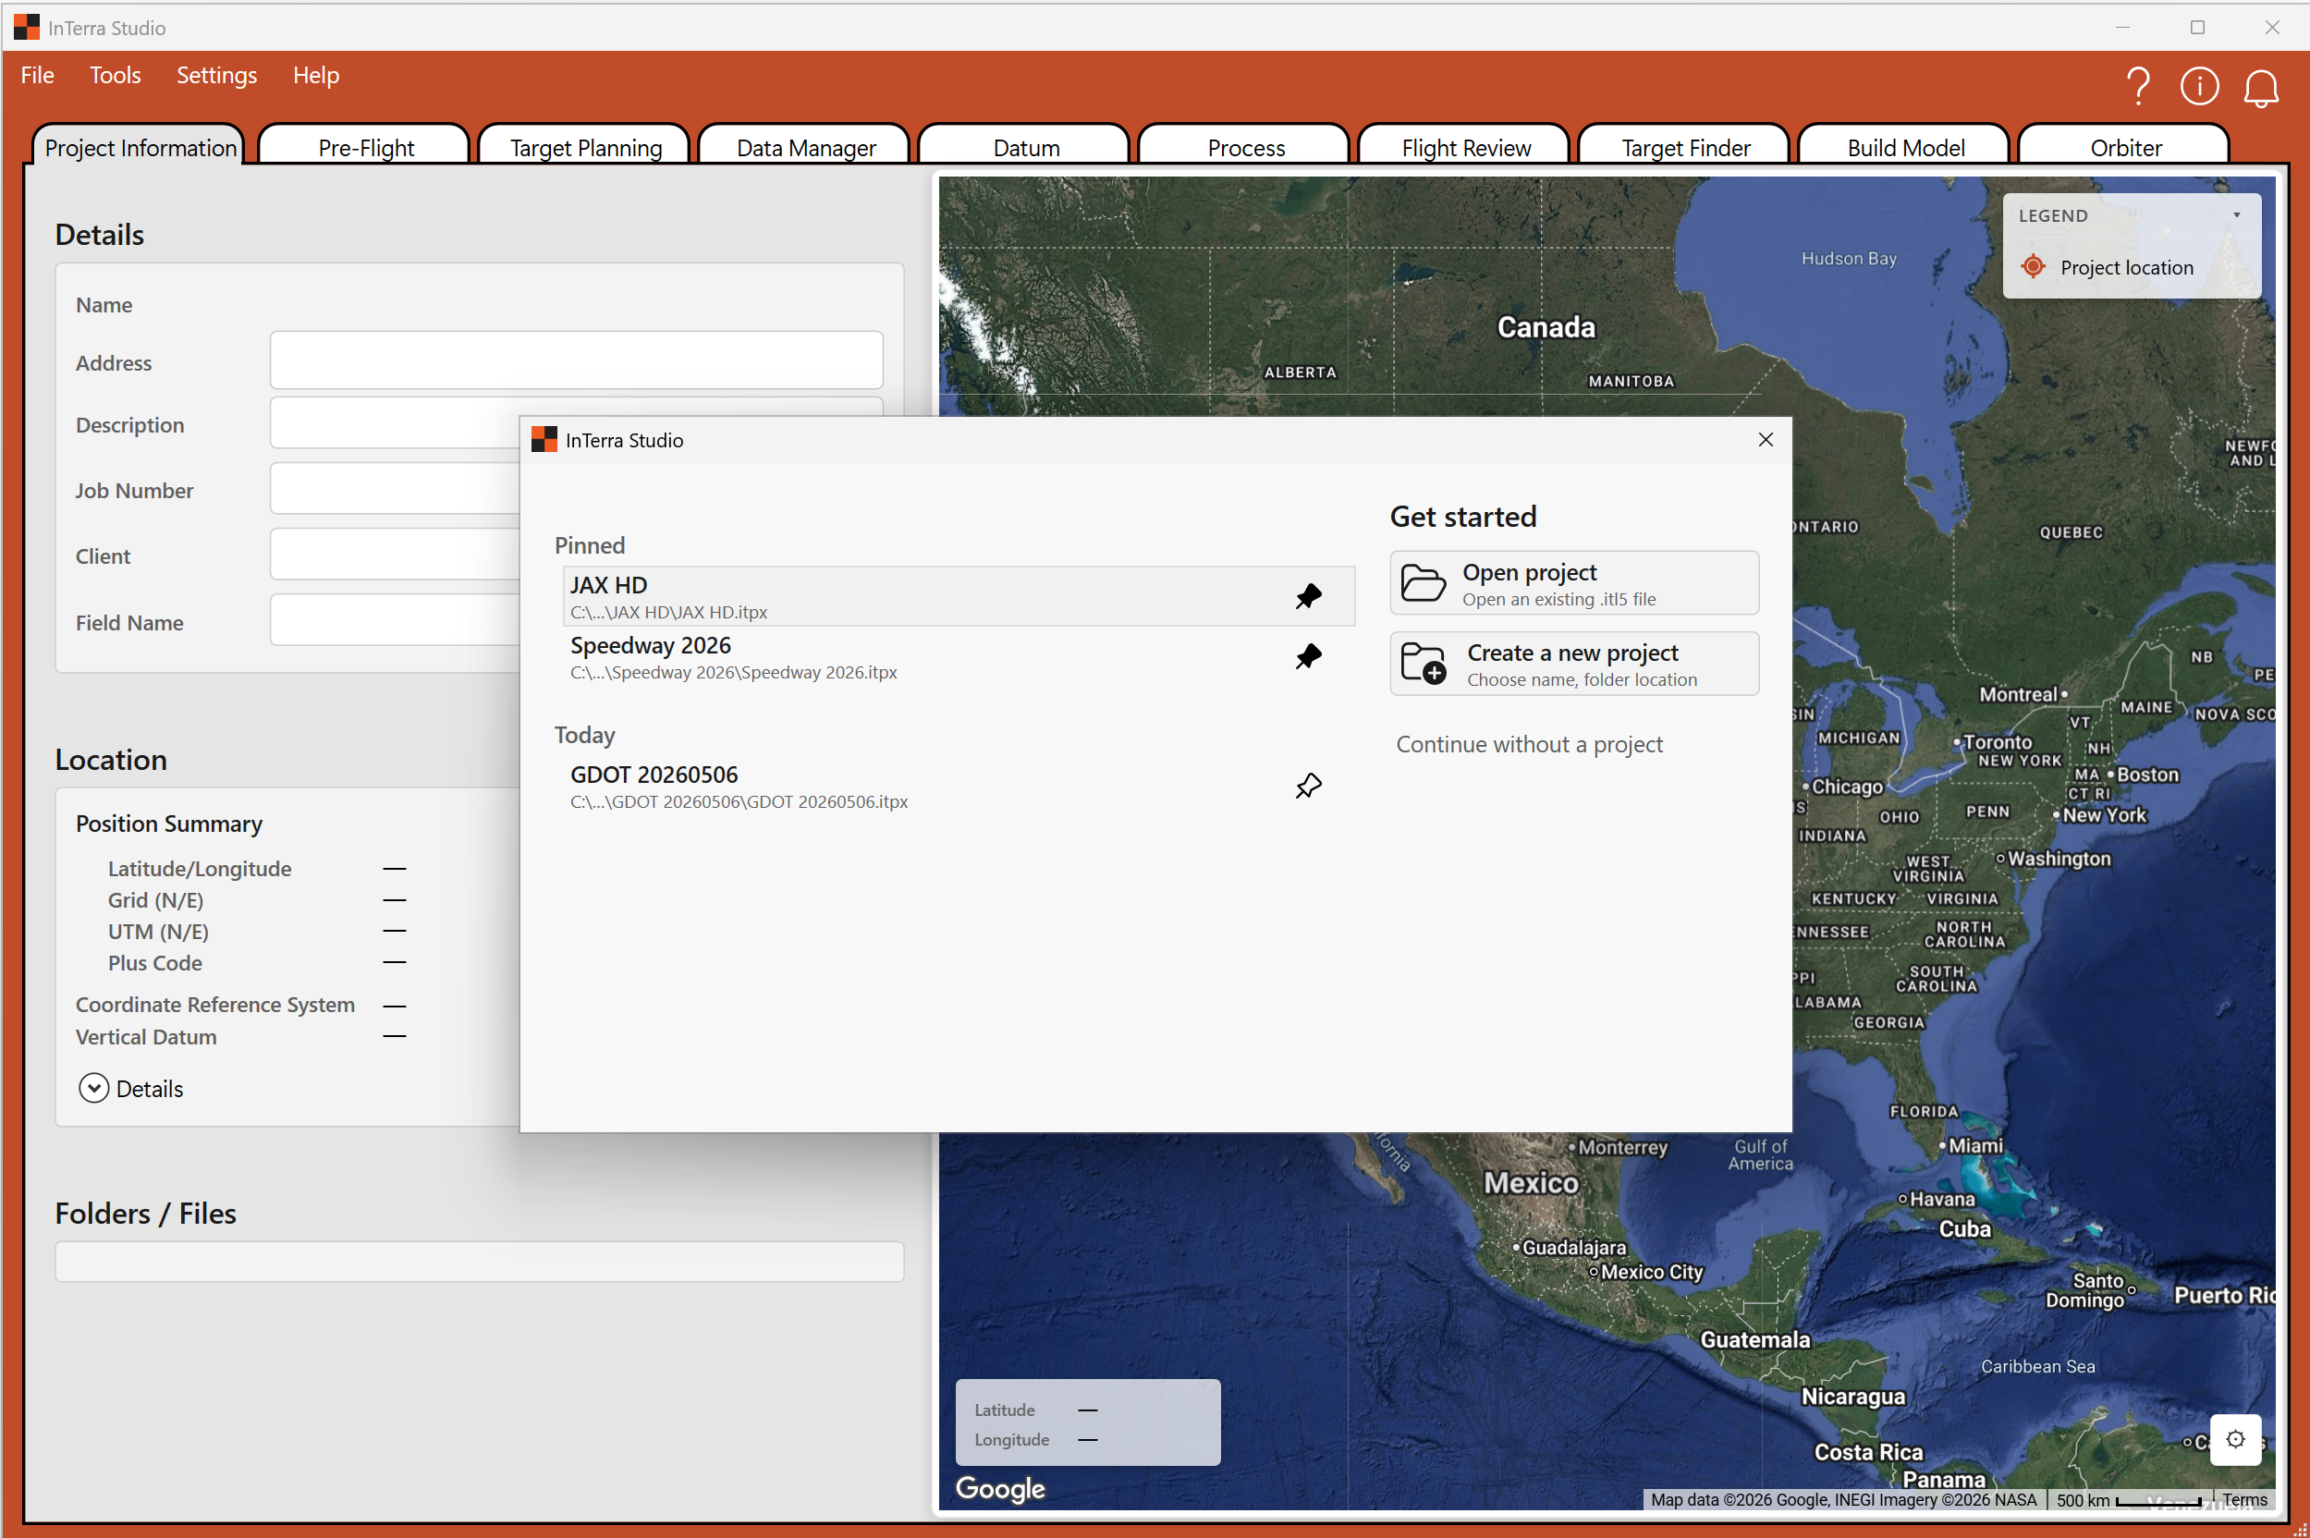Collapse the Legend panel dropdown arrow
This screenshot has width=2310, height=1538.
pyautogui.click(x=2236, y=215)
